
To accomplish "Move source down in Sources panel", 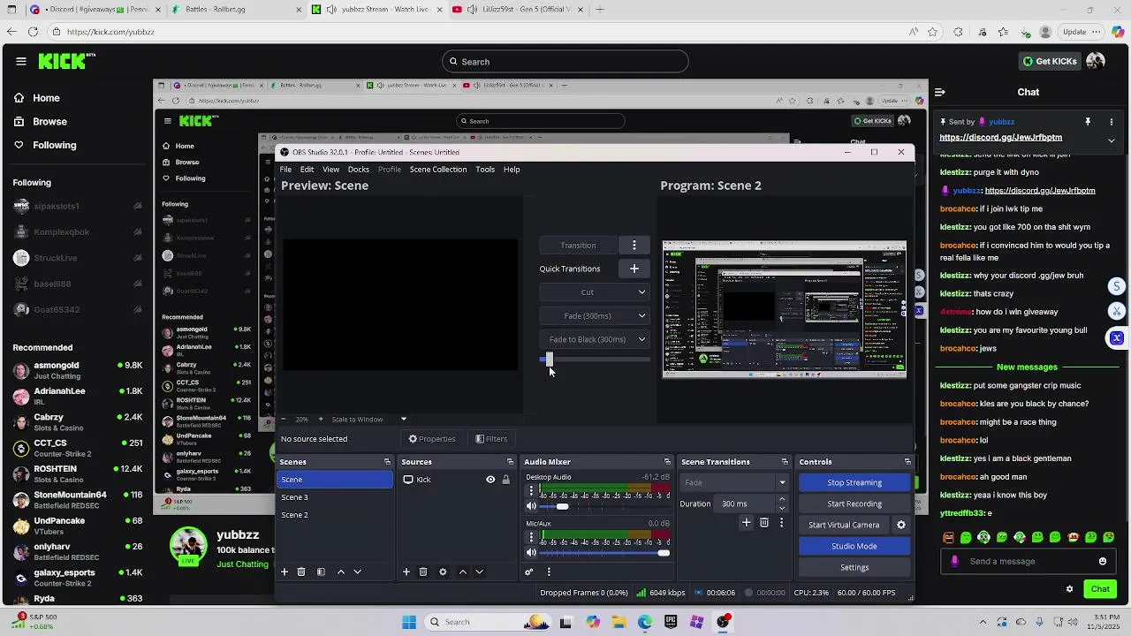I will coord(480,572).
